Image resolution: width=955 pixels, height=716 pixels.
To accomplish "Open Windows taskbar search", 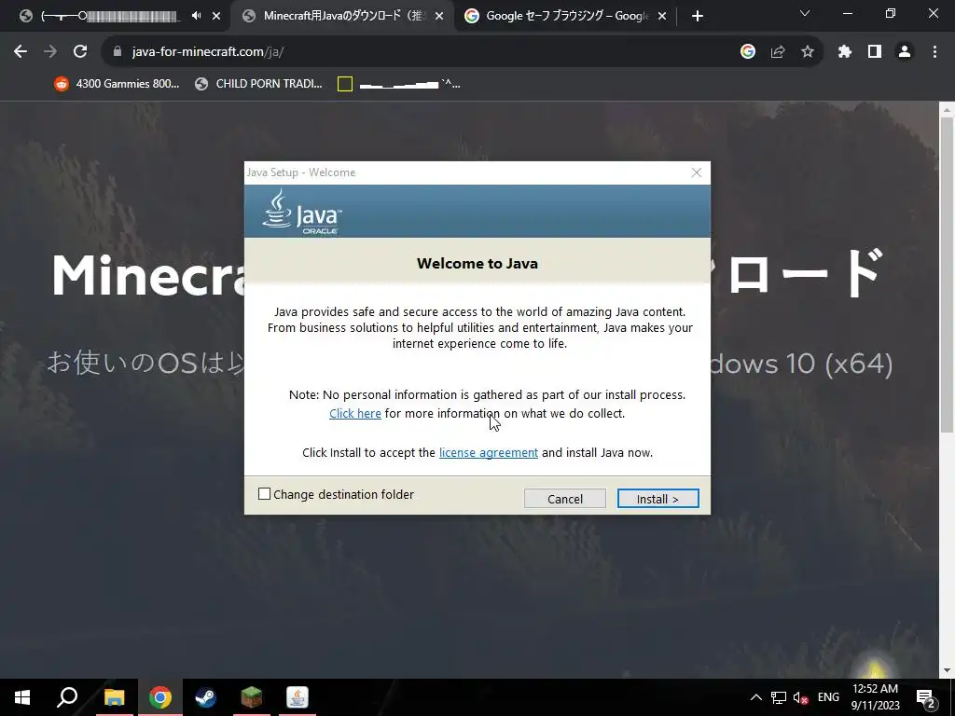I will 67,697.
